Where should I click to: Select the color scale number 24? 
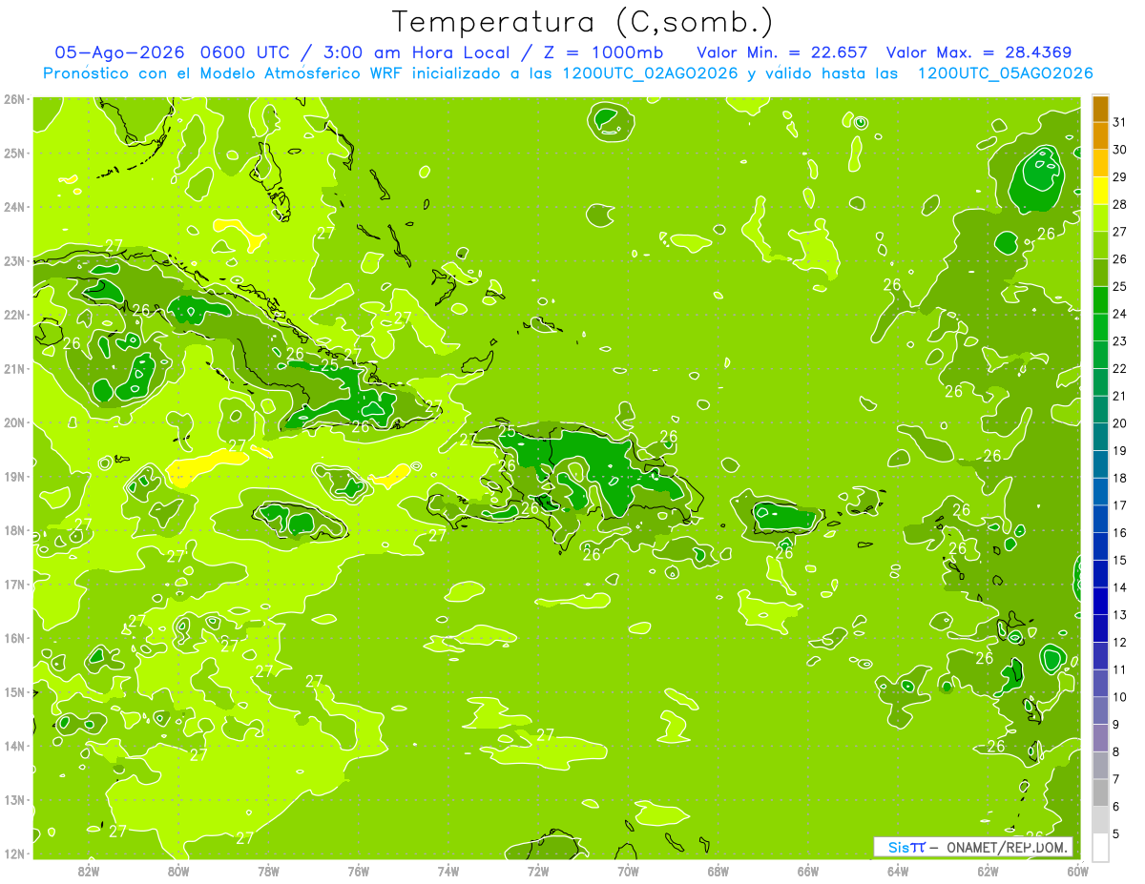[1119, 314]
